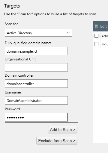Click the Password input field
Viewport: 108px width, 153px height.
pos(36,117)
